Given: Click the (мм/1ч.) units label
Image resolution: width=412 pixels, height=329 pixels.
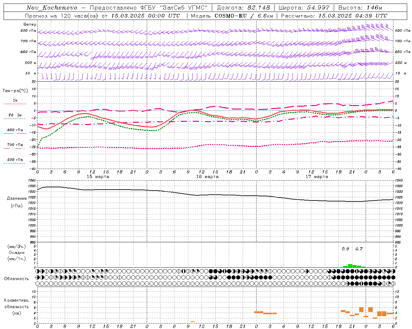Looking at the screenshot, I should point(17,259).
